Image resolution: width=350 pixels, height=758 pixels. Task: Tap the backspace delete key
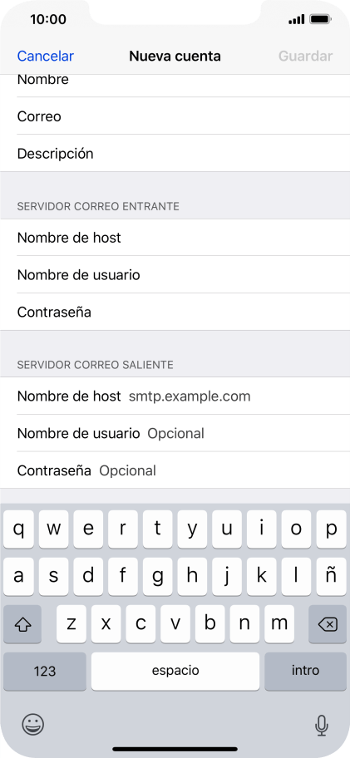pos(328,624)
